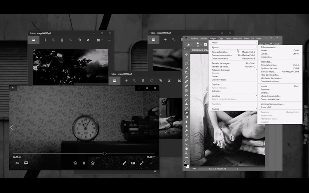Click foreground color swatch in Photoshop toolbar
This screenshot has width=309, height=193.
point(185,164)
